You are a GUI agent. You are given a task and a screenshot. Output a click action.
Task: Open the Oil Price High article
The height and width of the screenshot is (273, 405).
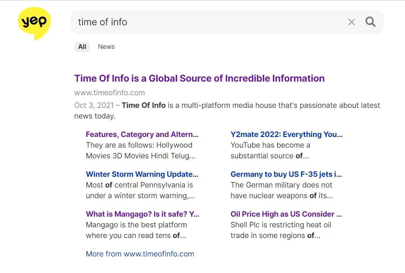point(286,214)
